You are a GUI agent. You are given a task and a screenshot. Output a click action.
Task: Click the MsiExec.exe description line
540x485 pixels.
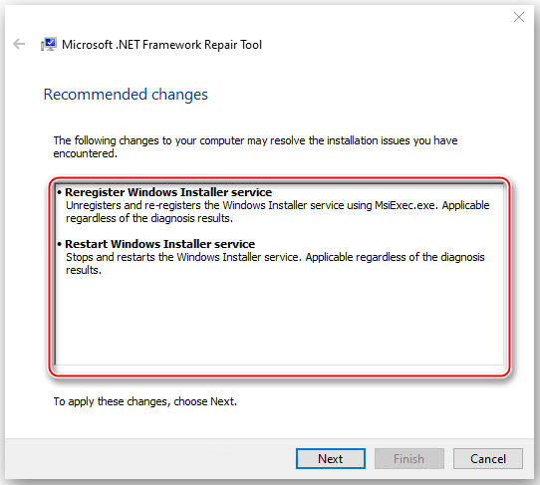tap(278, 212)
